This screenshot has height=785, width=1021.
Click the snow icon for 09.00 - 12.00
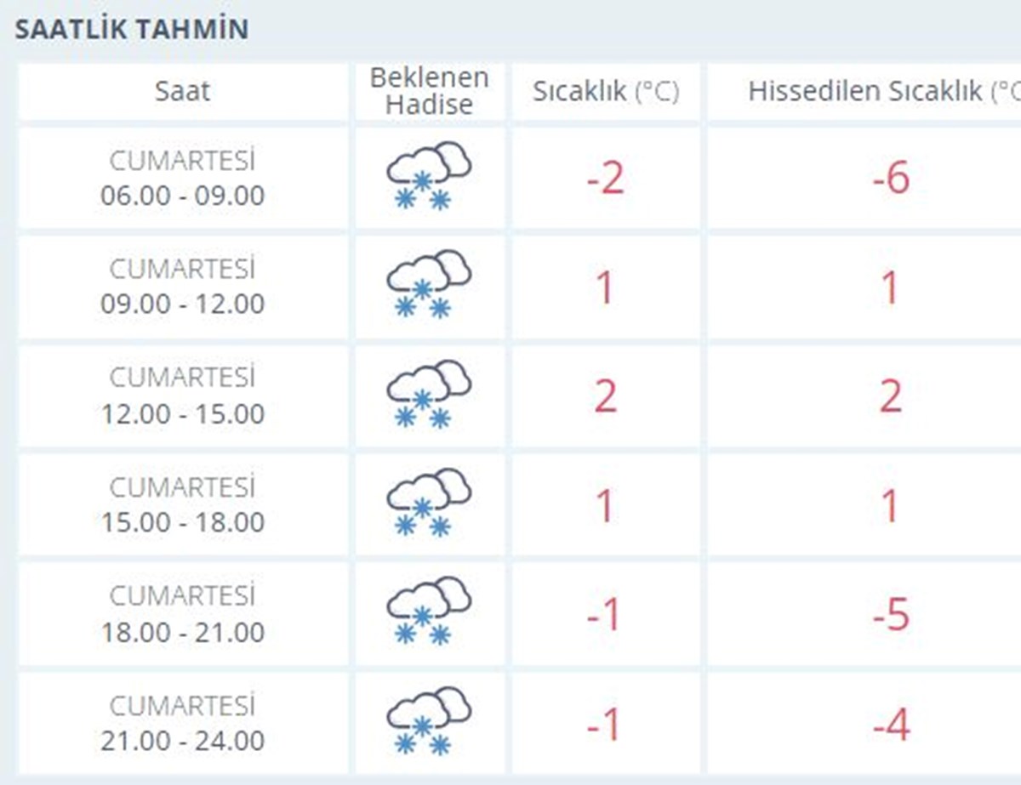pos(429,286)
